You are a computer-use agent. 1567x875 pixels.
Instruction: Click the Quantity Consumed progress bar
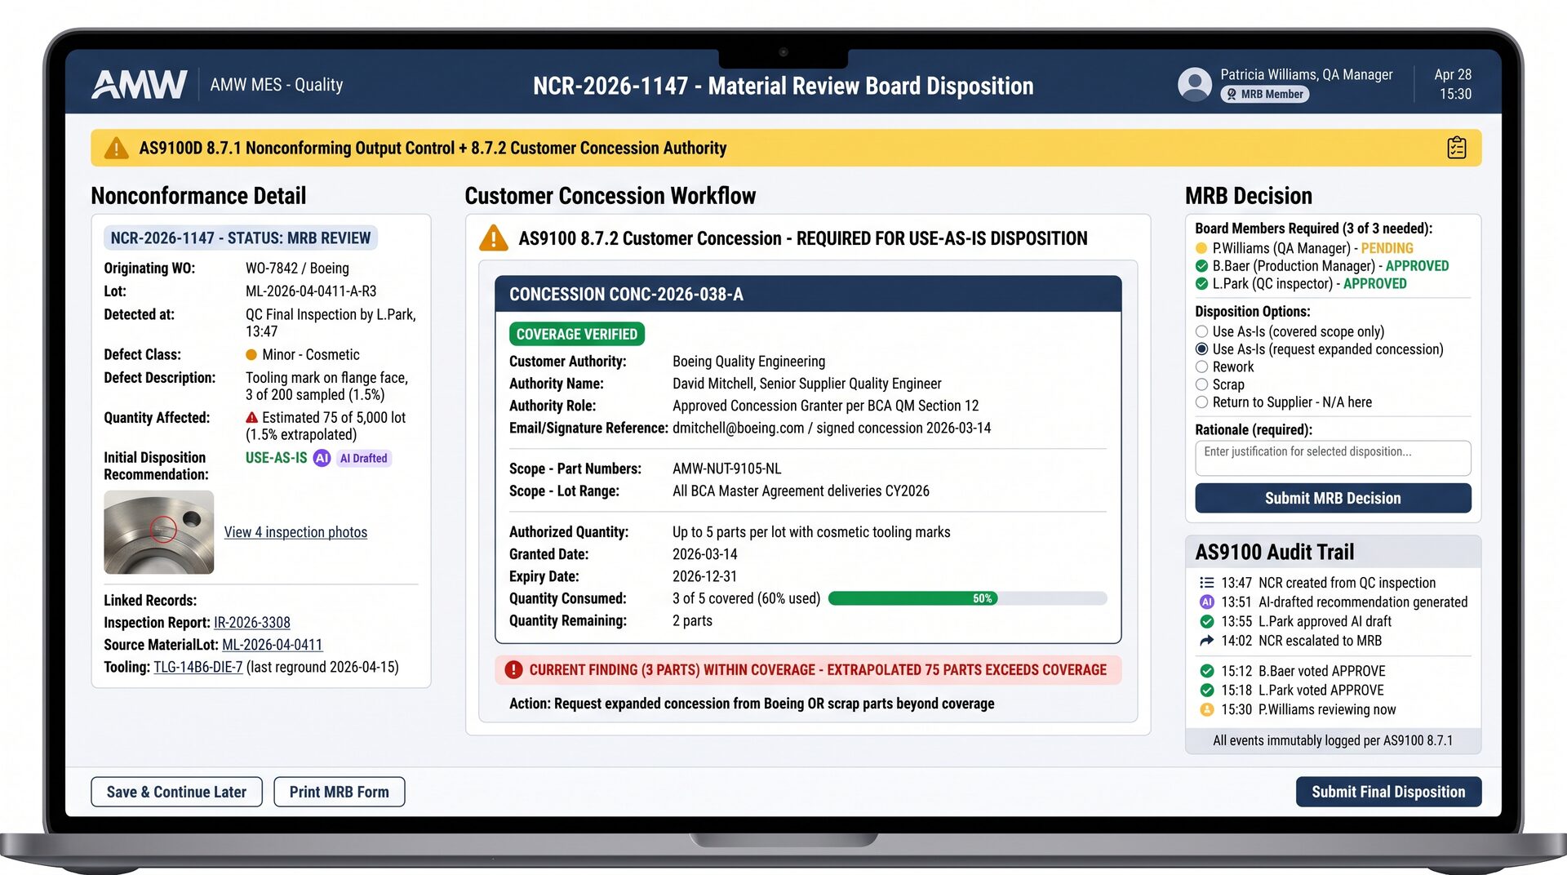pos(967,598)
